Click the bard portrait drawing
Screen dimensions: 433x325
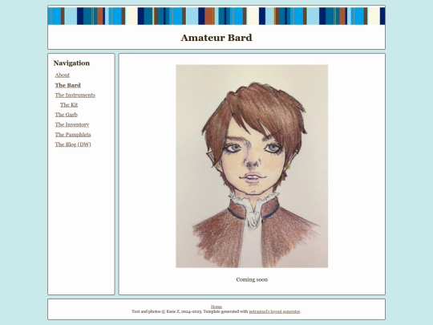point(252,166)
